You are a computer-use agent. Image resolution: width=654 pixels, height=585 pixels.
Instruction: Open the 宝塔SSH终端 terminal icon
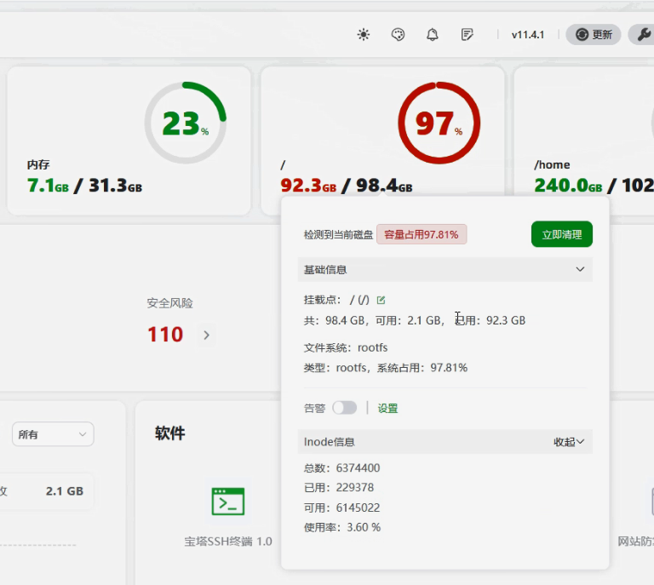228,502
